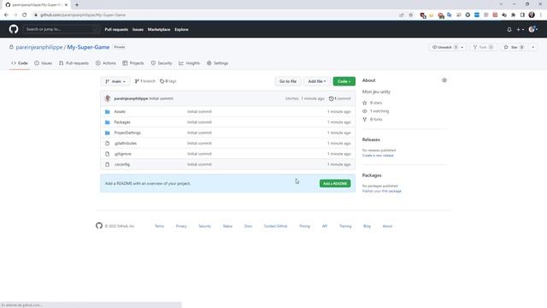Bookmark the page with the star icon
This screenshot has height=308, width=547.
tap(410, 15)
